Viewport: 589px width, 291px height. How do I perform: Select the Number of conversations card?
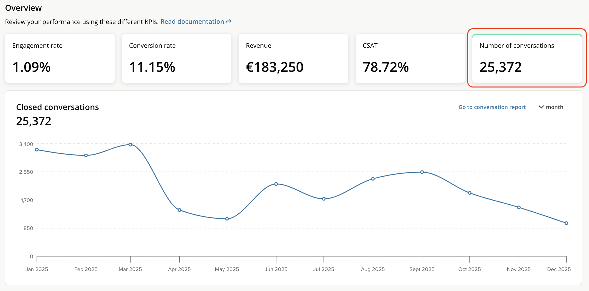(x=527, y=58)
